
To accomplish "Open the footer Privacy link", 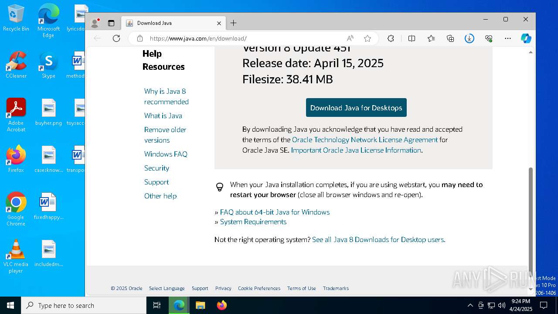I will click(x=223, y=288).
